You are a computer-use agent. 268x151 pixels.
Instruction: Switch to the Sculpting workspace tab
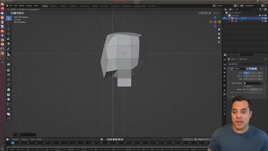pyautogui.click(x=63, y=6)
